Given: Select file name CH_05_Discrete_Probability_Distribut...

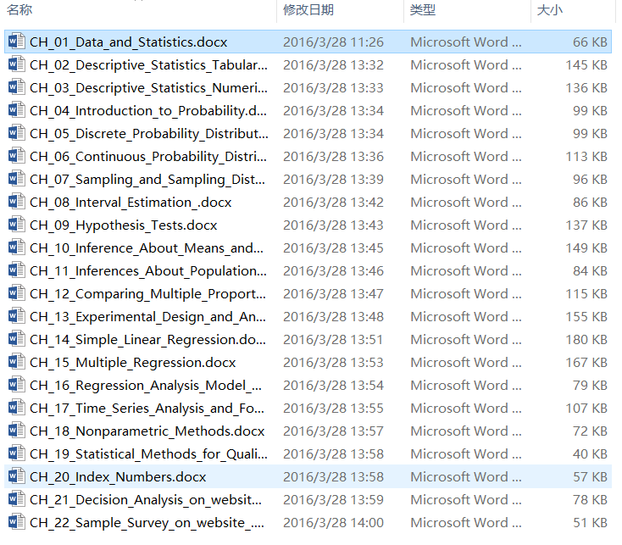Looking at the screenshot, I should (x=149, y=134).
